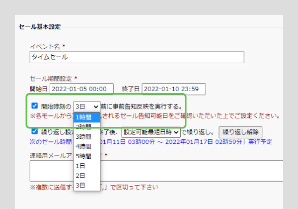Click the イベント名 text field
The width and height of the screenshot is (298, 209).
coord(137,57)
